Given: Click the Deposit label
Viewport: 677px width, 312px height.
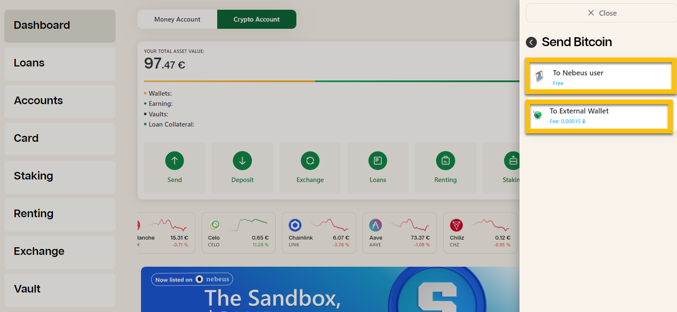Looking at the screenshot, I should pos(242,180).
